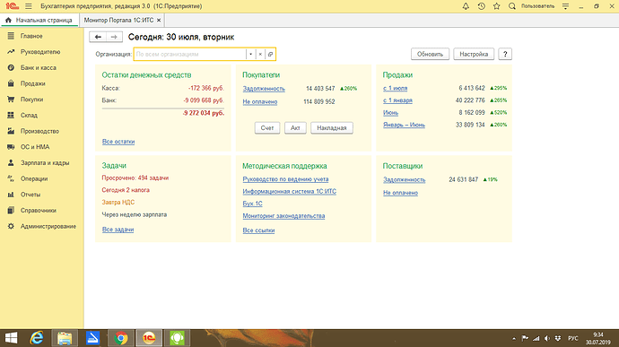The image size is (619, 347).
Task: Switch to Начальная страница tab
Action: pos(39,20)
